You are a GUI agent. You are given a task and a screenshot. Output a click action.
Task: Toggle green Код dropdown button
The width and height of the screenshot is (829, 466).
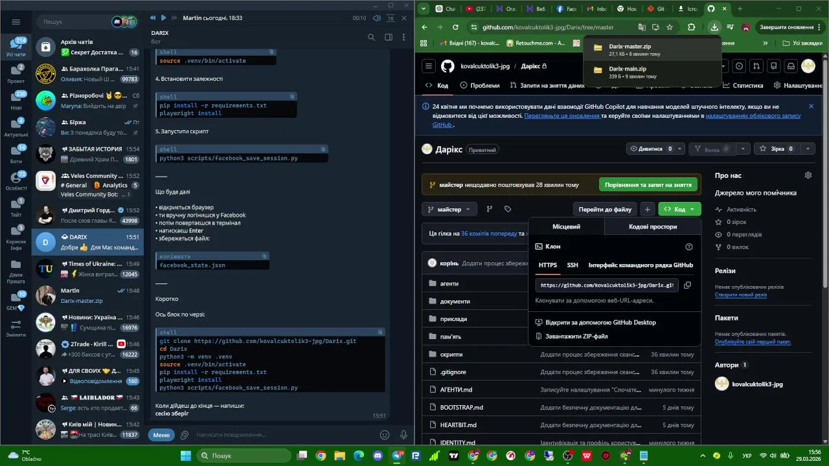[x=679, y=209]
